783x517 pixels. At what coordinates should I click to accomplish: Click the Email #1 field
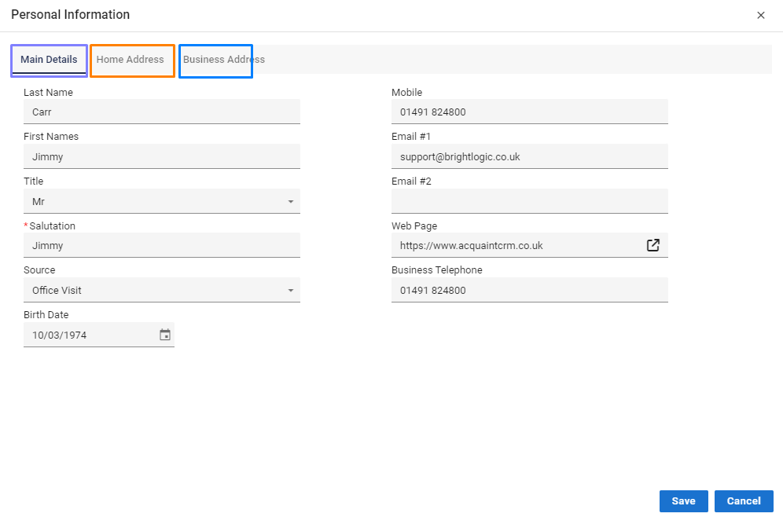[529, 156]
